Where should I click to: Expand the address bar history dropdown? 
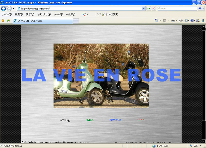(x=144, y=8)
